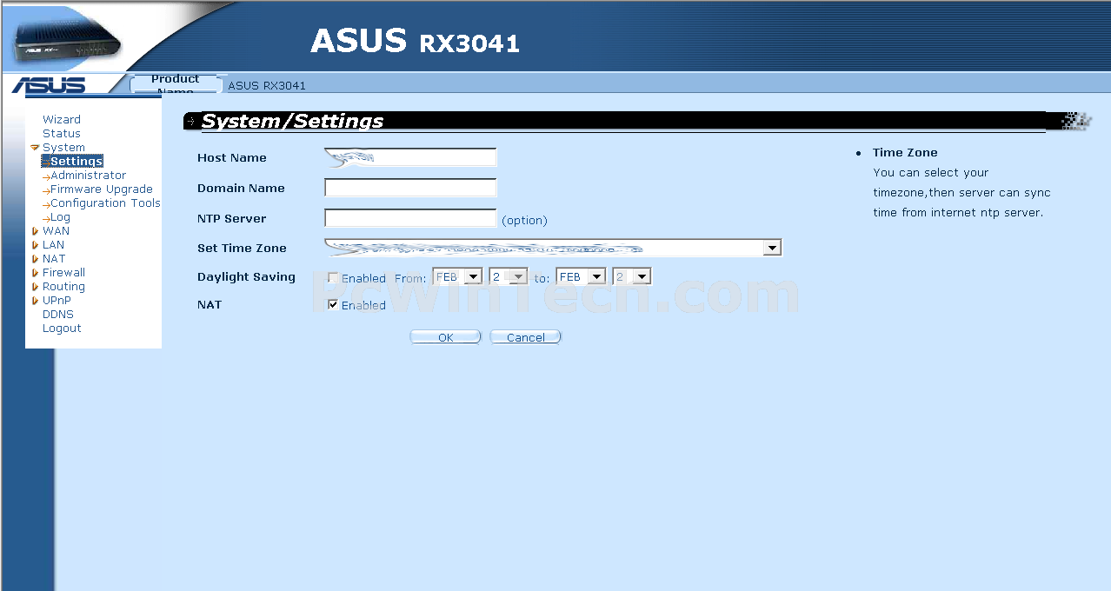Click the OK button
The image size is (1111, 591).
(445, 337)
